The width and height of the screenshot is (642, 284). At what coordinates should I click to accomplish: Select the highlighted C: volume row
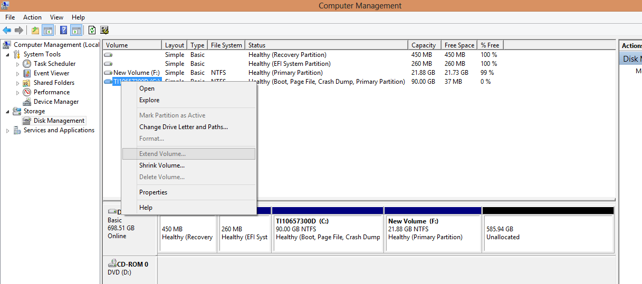(x=137, y=82)
